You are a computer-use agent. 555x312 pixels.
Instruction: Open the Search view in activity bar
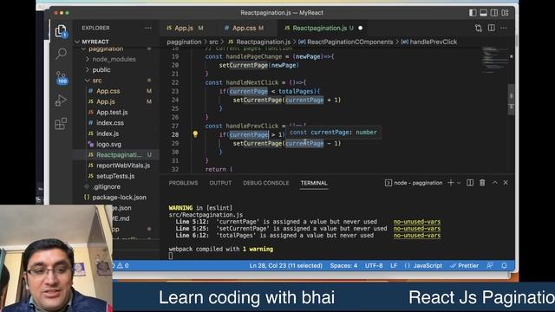[61, 54]
